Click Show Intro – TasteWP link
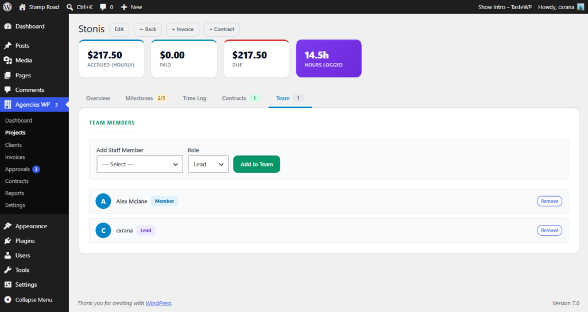 pos(505,7)
